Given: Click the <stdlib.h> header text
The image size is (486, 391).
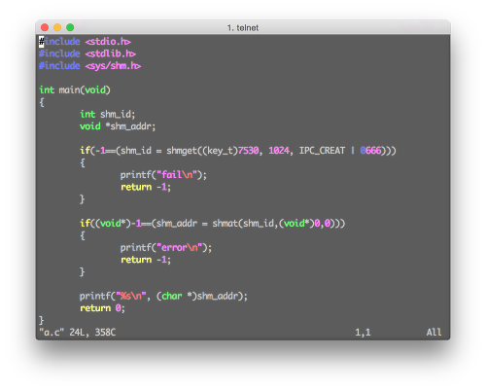Looking at the screenshot, I should 111,53.
